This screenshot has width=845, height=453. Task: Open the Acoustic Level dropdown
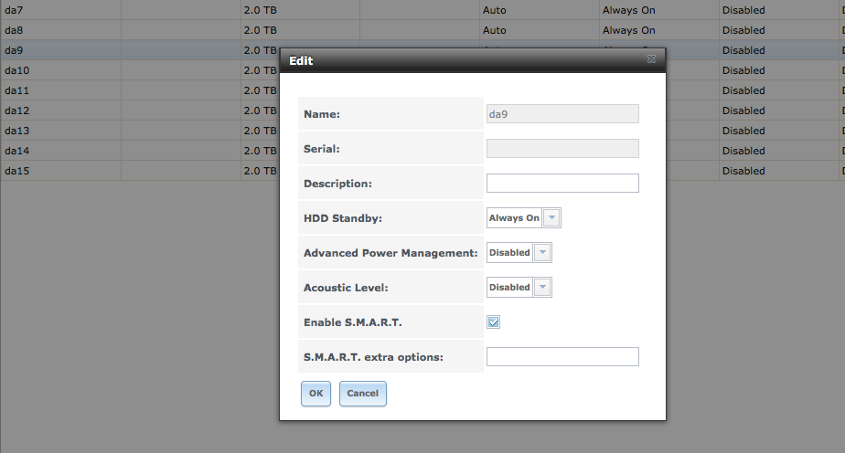(542, 288)
